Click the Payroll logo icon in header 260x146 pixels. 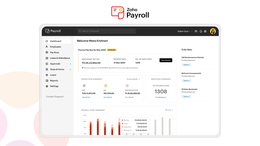(47, 31)
